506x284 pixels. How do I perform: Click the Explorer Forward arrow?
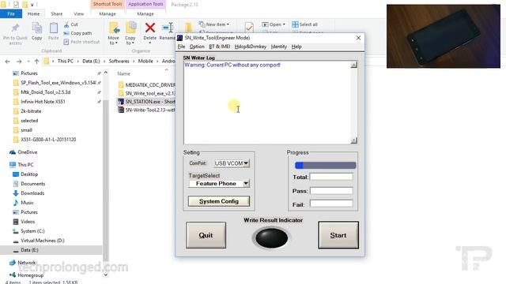click(19, 62)
